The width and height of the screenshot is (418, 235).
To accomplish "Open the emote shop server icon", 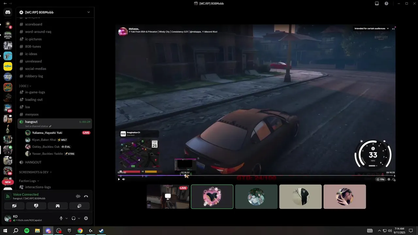I will 8,77.
